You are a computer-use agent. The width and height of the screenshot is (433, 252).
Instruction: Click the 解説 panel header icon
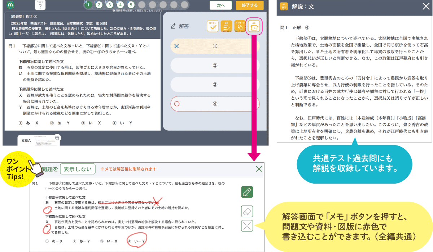click(284, 6)
